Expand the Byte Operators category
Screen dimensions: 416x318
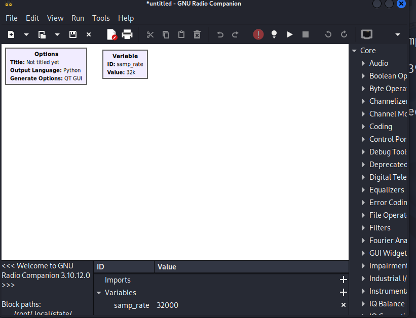click(x=363, y=89)
